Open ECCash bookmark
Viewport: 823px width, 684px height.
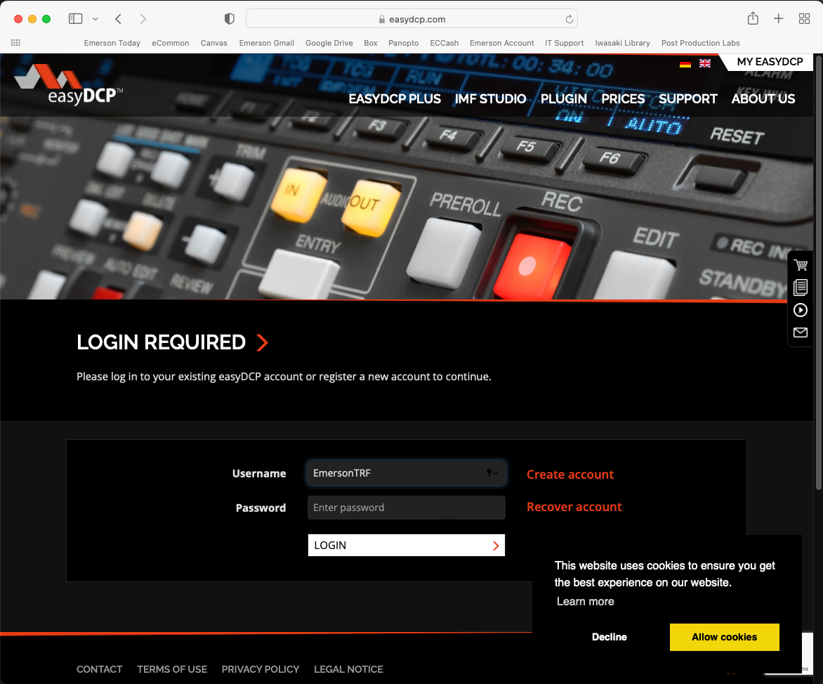[444, 43]
